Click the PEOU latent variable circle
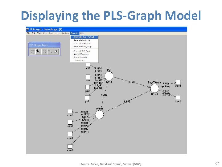 tap(99, 115)
